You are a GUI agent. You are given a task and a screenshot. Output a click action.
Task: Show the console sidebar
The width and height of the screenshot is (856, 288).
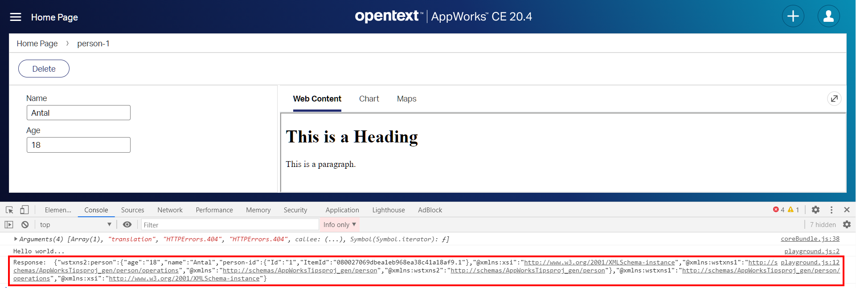pyautogui.click(x=9, y=225)
